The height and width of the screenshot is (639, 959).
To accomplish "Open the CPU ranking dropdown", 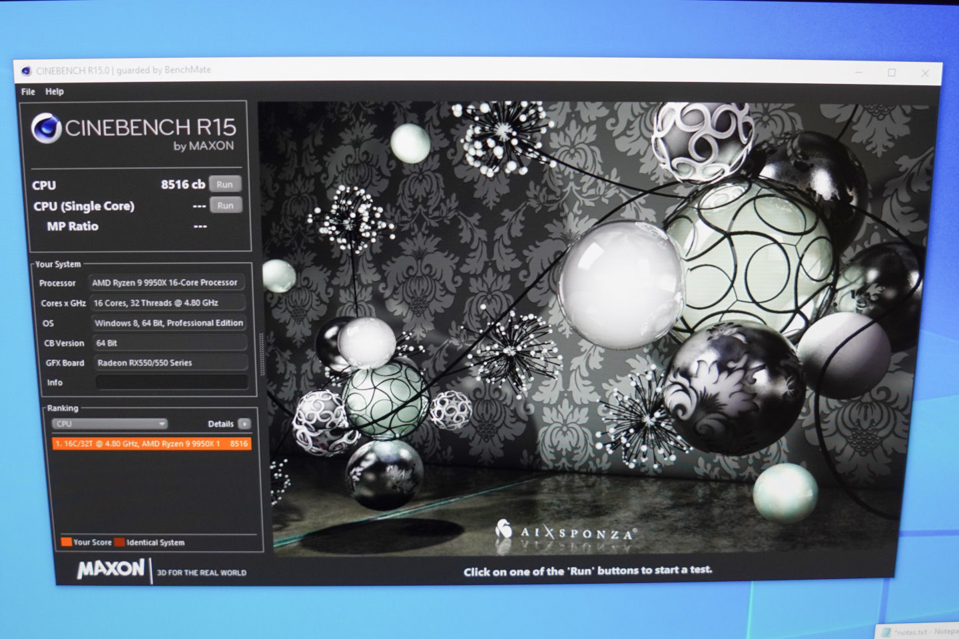I will [x=110, y=424].
